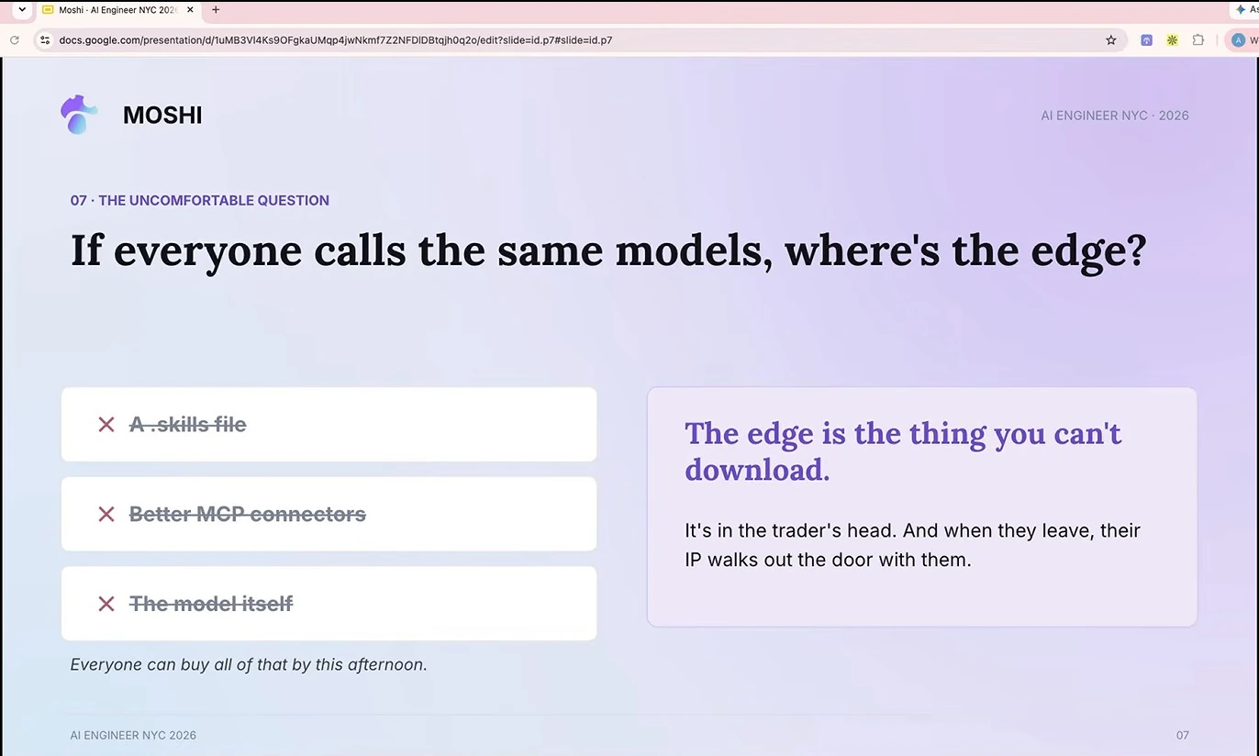Open the site information icon in address bar
The width and height of the screenshot is (1259, 756).
coord(44,40)
